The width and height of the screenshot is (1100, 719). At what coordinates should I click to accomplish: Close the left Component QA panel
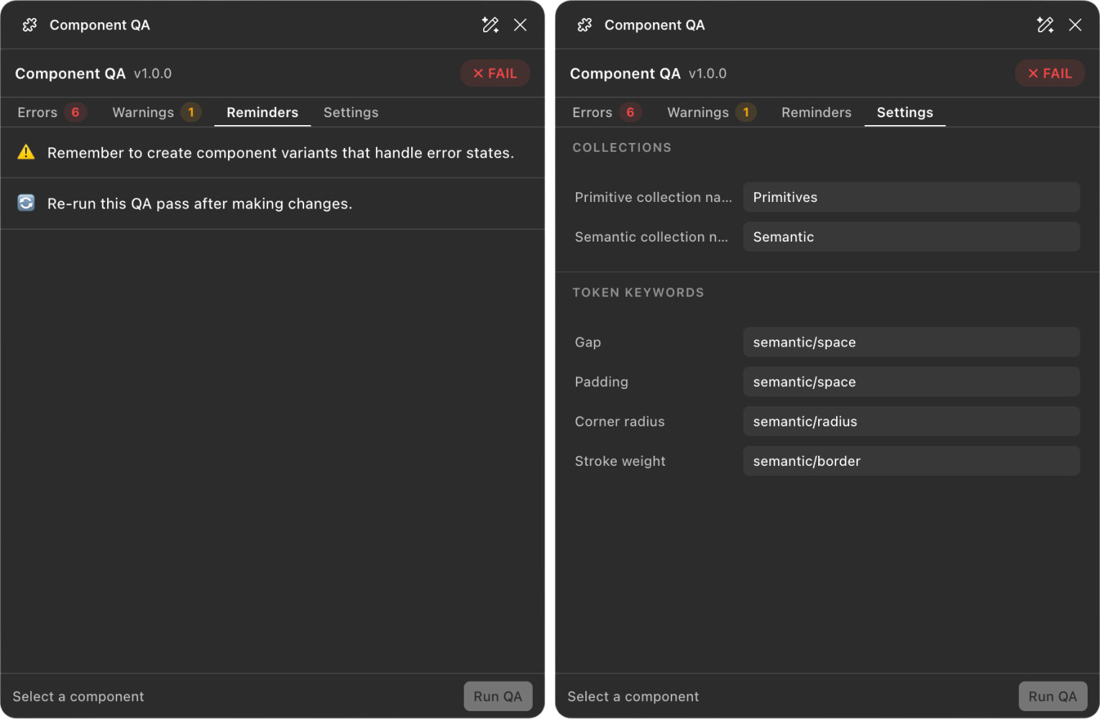coord(521,25)
